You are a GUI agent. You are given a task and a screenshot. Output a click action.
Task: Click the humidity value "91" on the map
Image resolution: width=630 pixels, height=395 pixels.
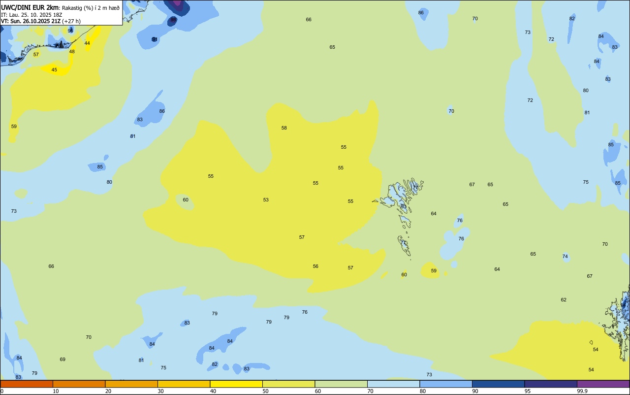pos(155,39)
